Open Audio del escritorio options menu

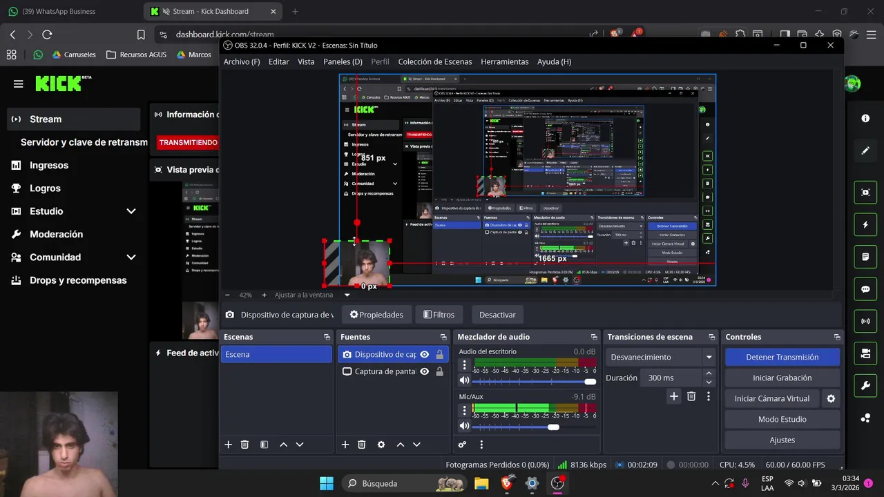(x=464, y=364)
